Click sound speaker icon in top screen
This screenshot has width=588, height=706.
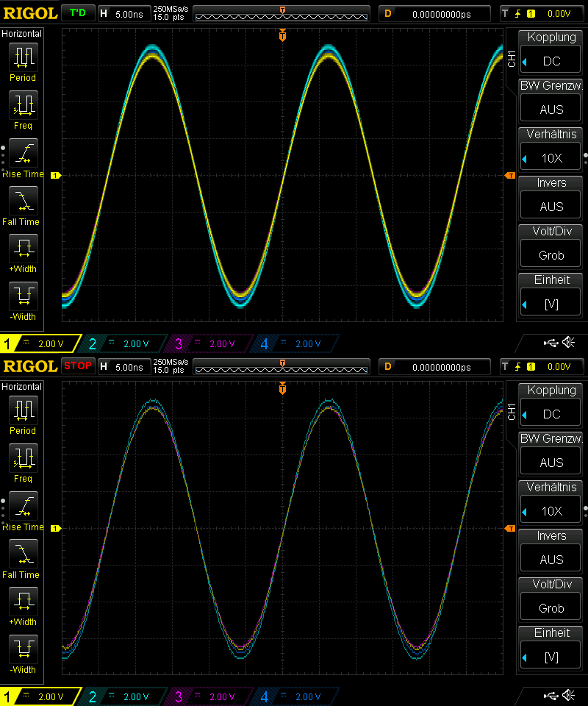pos(569,343)
